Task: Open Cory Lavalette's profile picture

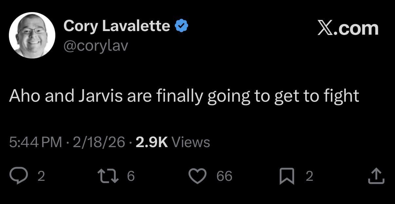Action: (32, 36)
